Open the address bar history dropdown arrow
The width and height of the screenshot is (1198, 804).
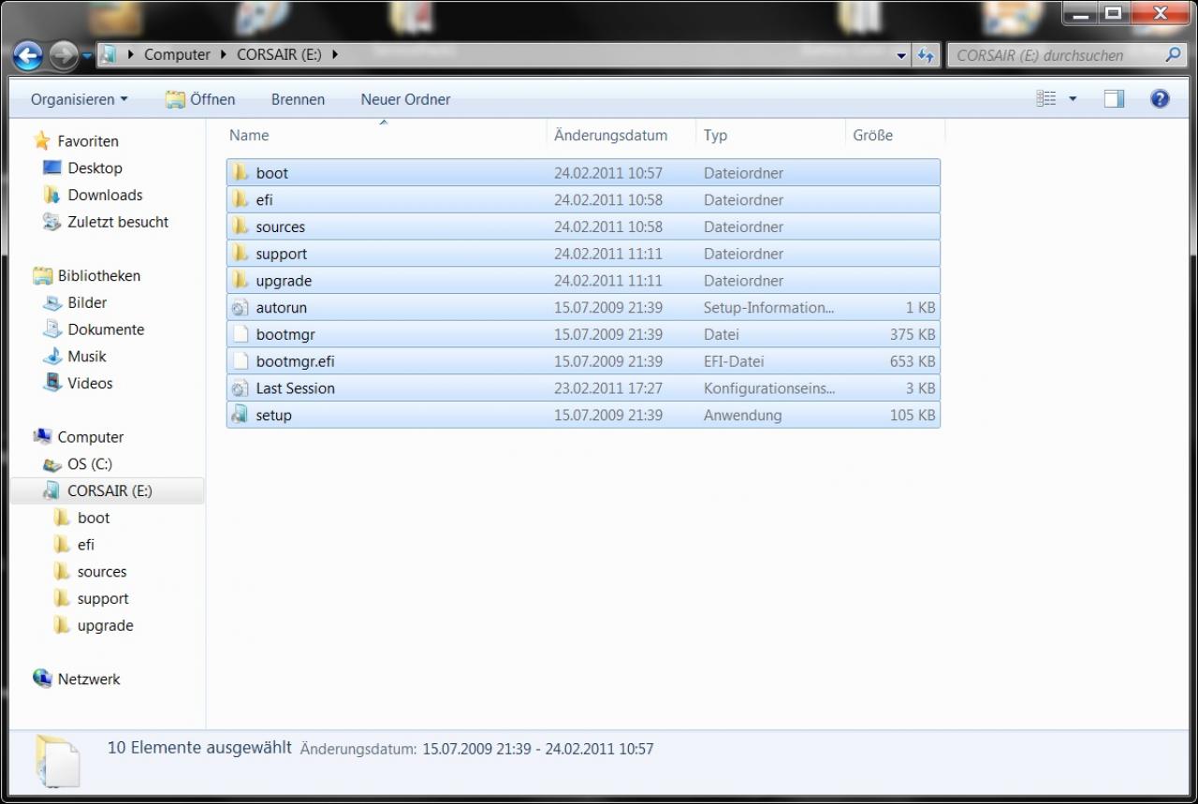coord(901,56)
